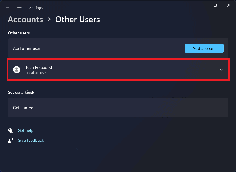Click the Get help headset icon

pyautogui.click(x=11, y=130)
